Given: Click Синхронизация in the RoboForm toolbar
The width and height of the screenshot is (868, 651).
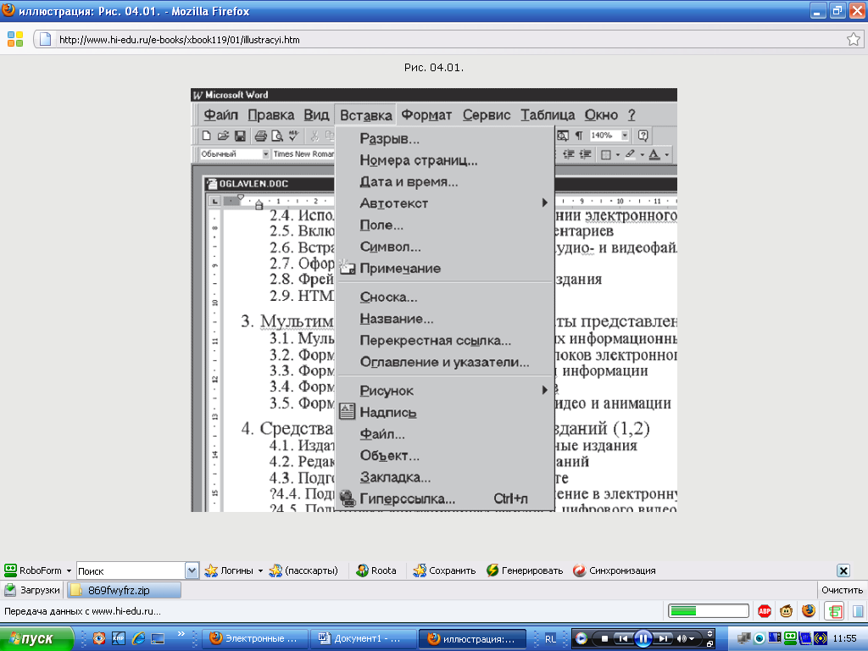Looking at the screenshot, I should (615, 570).
